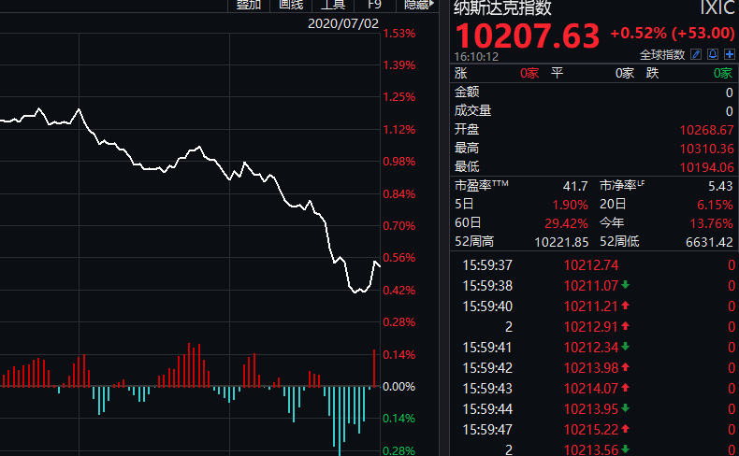Click the 60日 change 29.42%
This screenshot has width=739, height=456.
(x=567, y=223)
